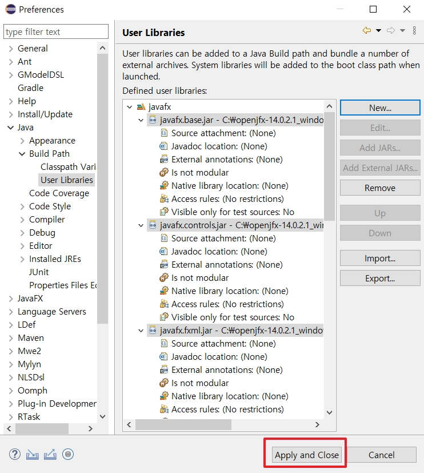Click the Import... button
This screenshot has height=473, width=424.
(x=380, y=258)
